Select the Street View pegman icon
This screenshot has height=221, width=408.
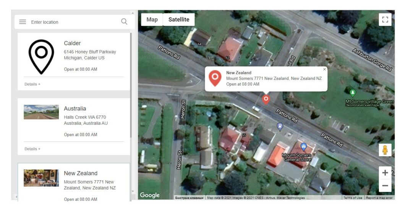[x=385, y=150]
